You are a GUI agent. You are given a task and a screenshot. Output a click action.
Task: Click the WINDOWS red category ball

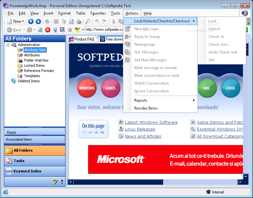[87, 88]
